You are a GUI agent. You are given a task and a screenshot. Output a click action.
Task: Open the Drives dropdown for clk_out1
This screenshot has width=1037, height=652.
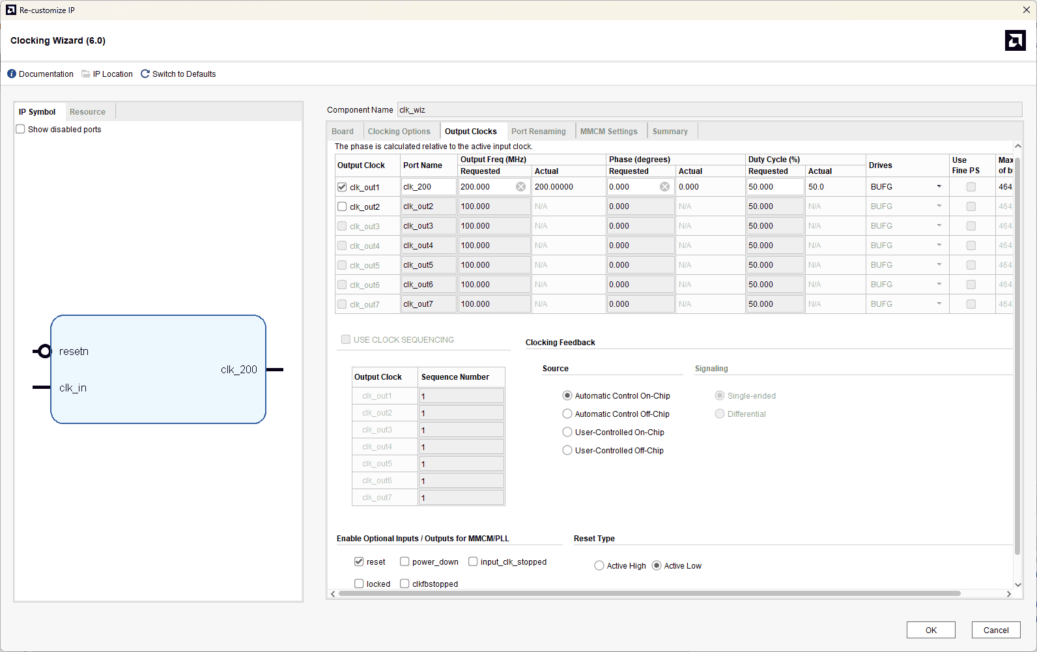(x=939, y=187)
